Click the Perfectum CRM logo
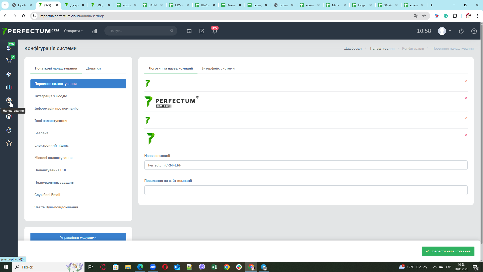This screenshot has width=483, height=272. (30, 31)
